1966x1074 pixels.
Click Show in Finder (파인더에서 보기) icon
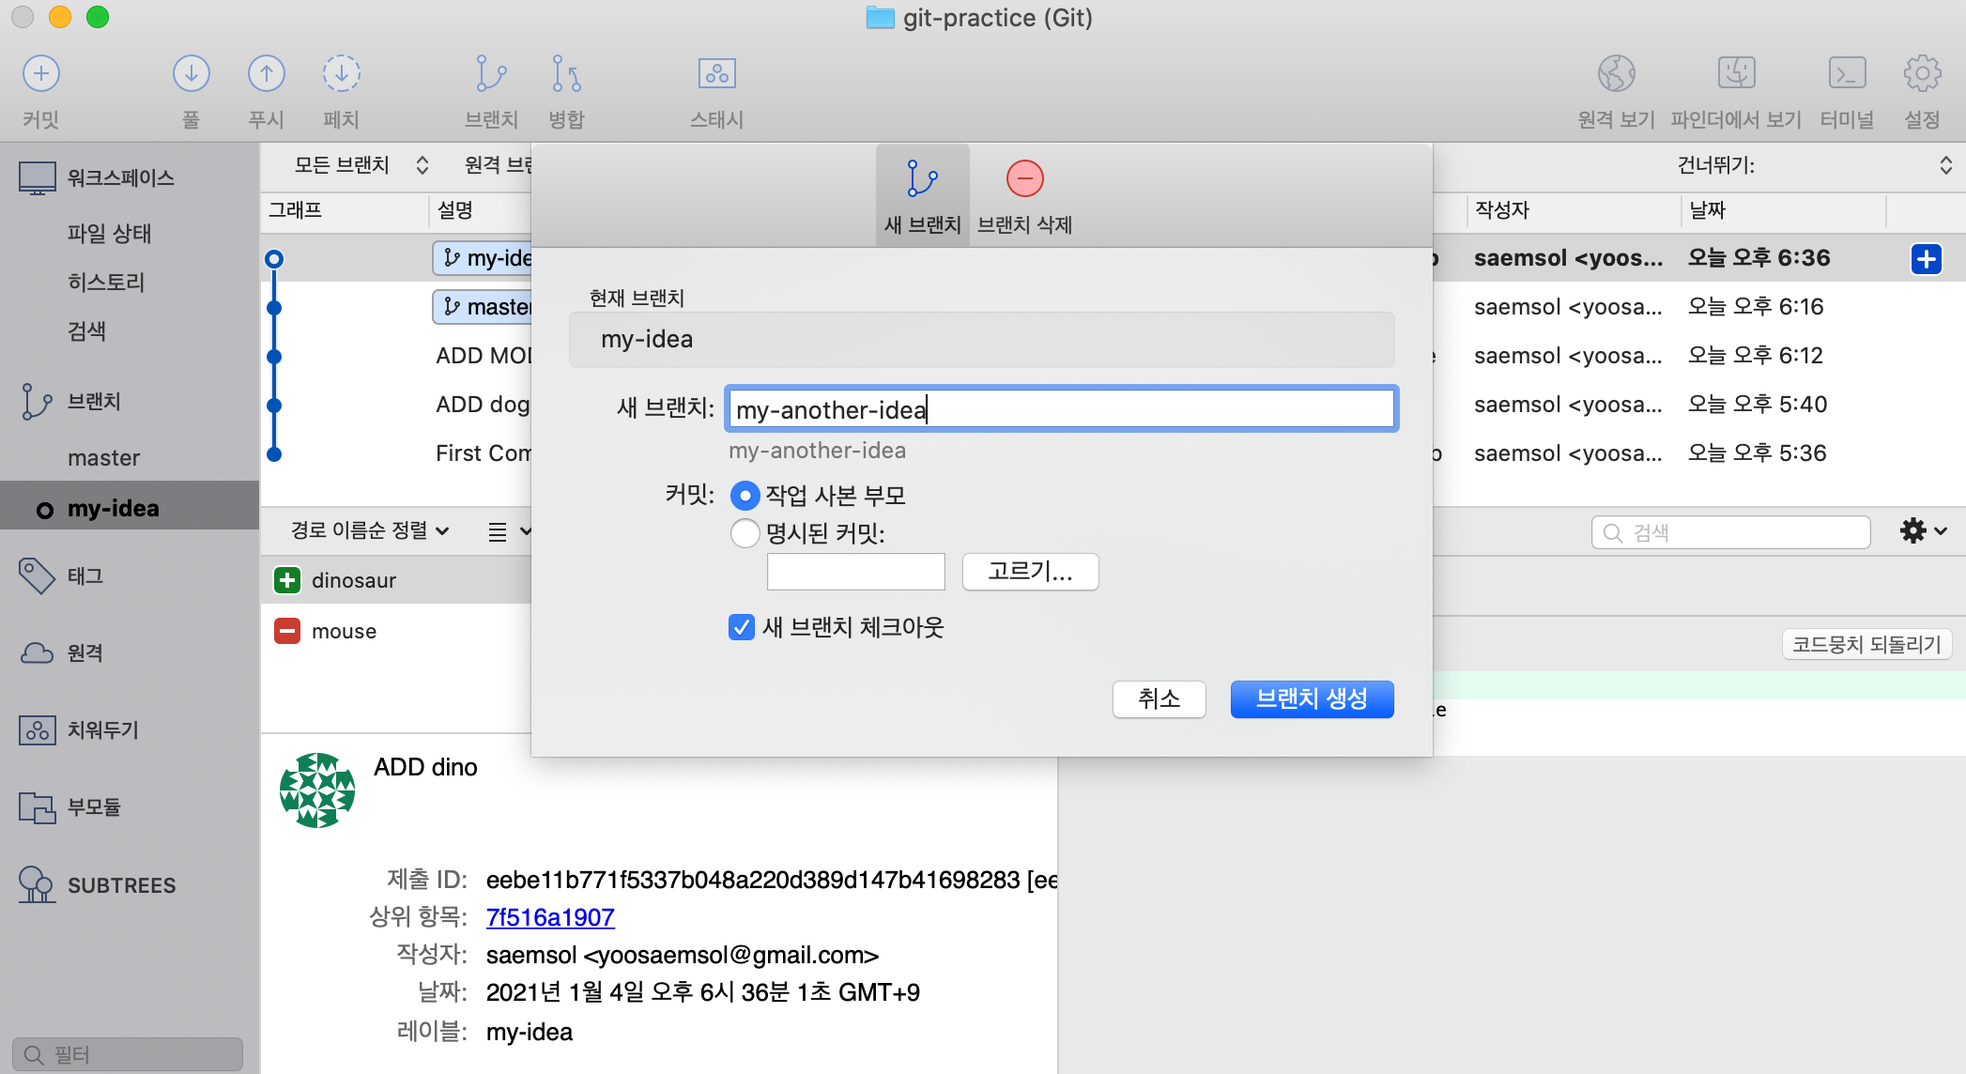tap(1737, 73)
